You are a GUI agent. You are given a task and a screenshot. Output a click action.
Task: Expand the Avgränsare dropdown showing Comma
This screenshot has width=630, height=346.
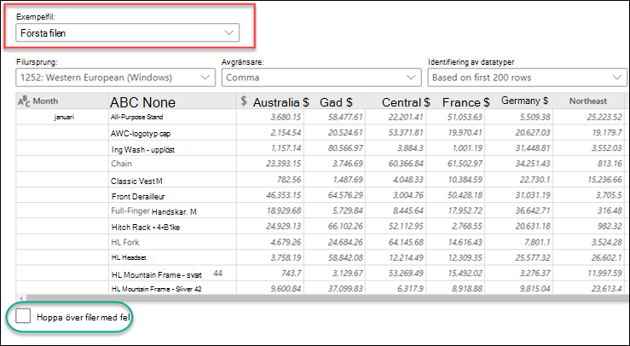click(321, 78)
